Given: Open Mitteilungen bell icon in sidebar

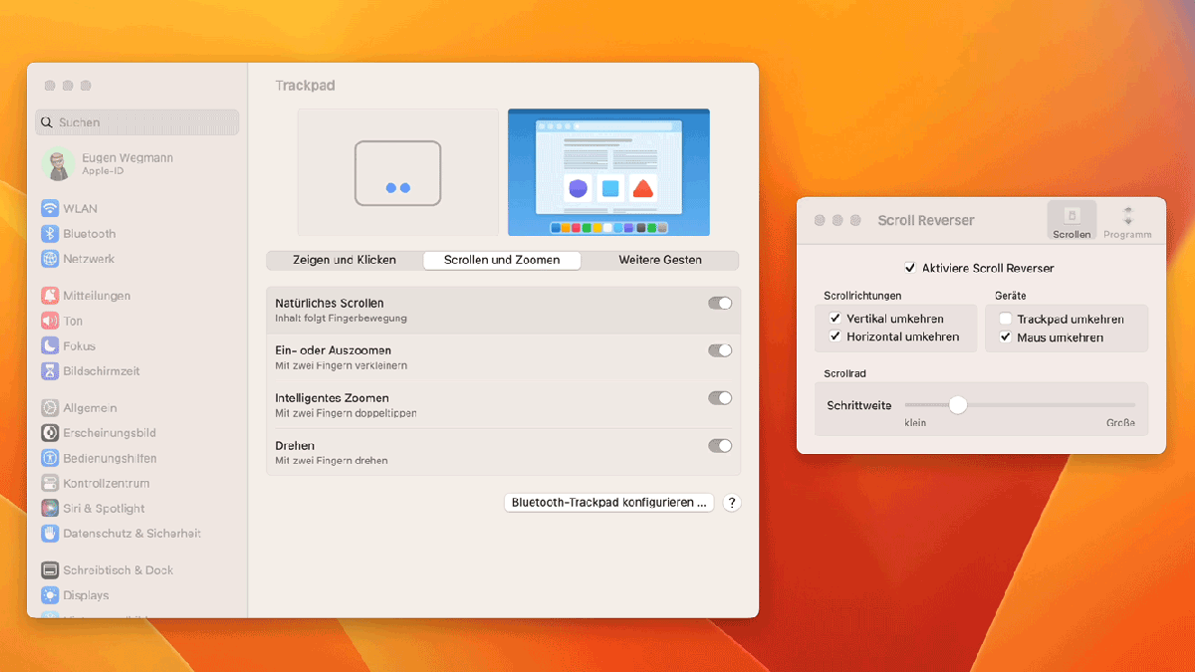Looking at the screenshot, I should coord(50,296).
